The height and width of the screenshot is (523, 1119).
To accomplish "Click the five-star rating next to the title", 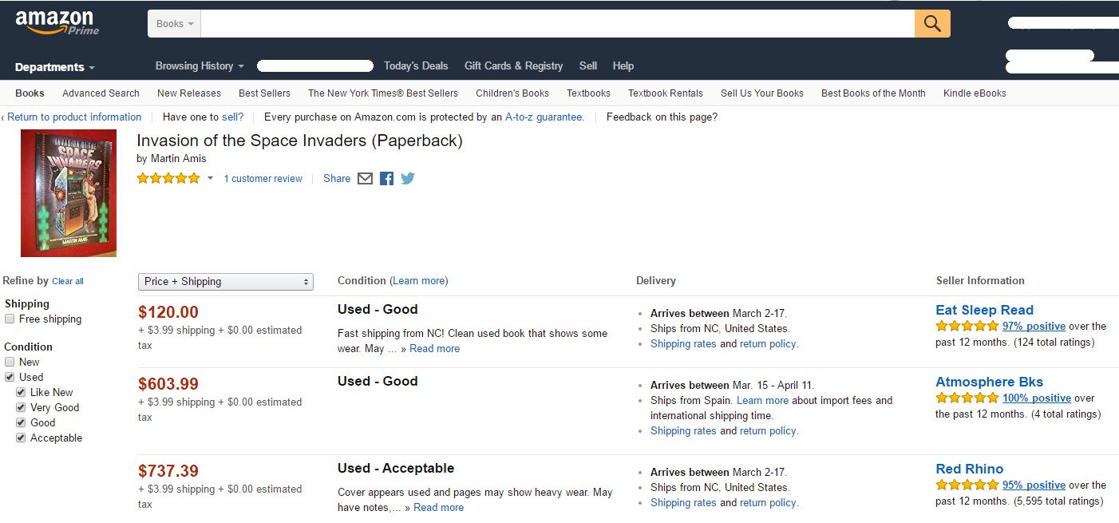I will pyautogui.click(x=168, y=178).
